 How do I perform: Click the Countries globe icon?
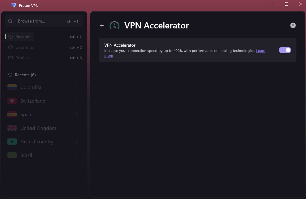(11, 47)
